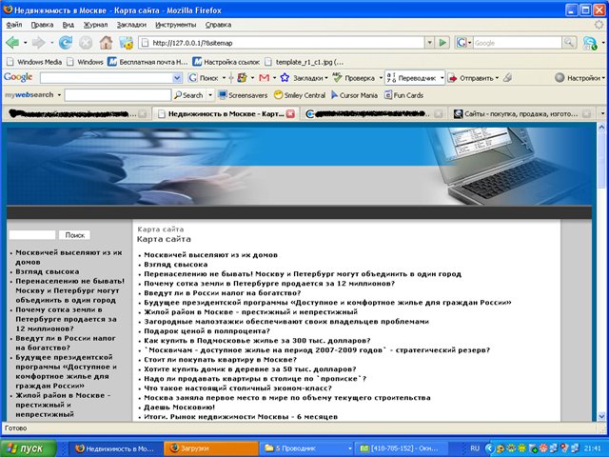The image size is (609, 457).
Task: Open link Подарок ценой в полпроцента?
Action: click(x=206, y=331)
